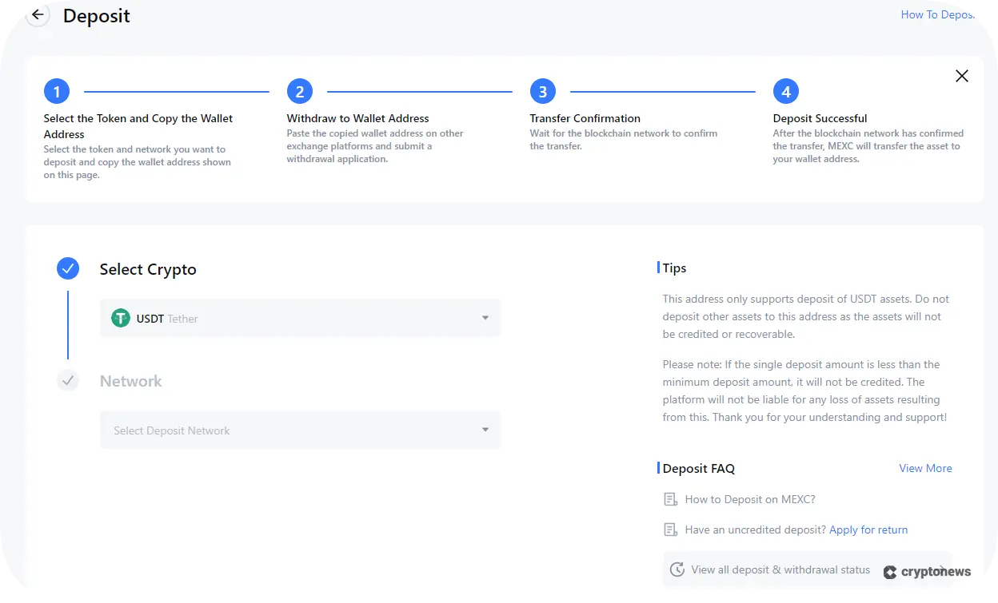Open the Select Deposit Network dropdown

(x=300, y=430)
